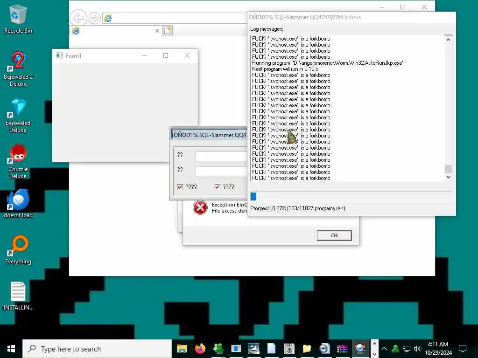
Task: Open the volume speaker tray icon
Action: coord(417,349)
